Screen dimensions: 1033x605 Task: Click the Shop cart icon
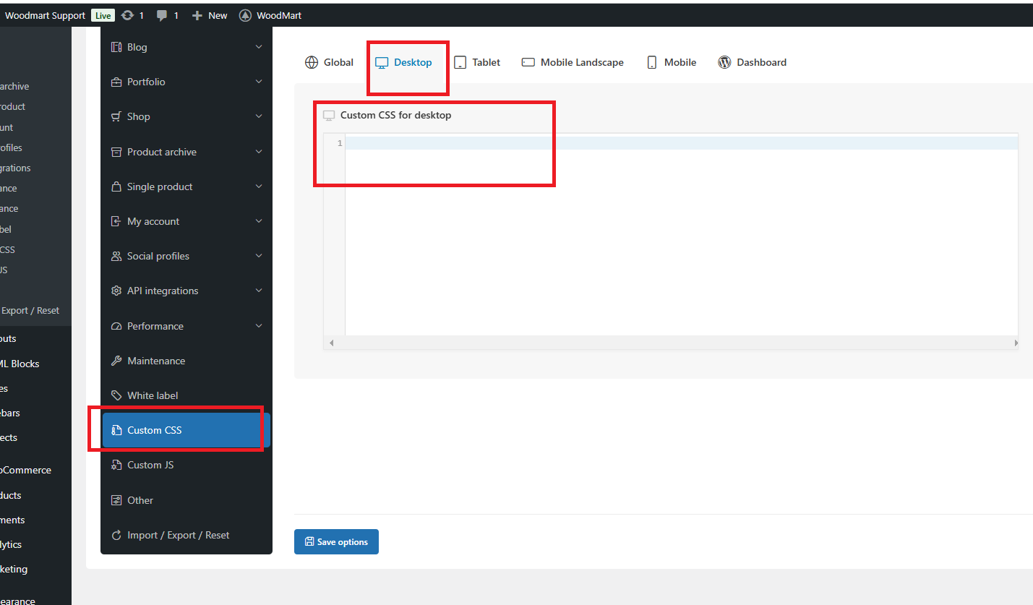pos(116,116)
